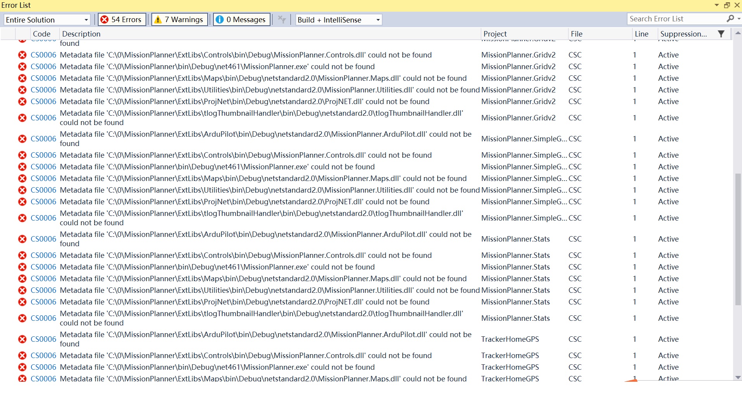Select SimpleG Maps.dll not found description
Image resolution: width=742 pixels, height=407 pixels.
coord(263,178)
